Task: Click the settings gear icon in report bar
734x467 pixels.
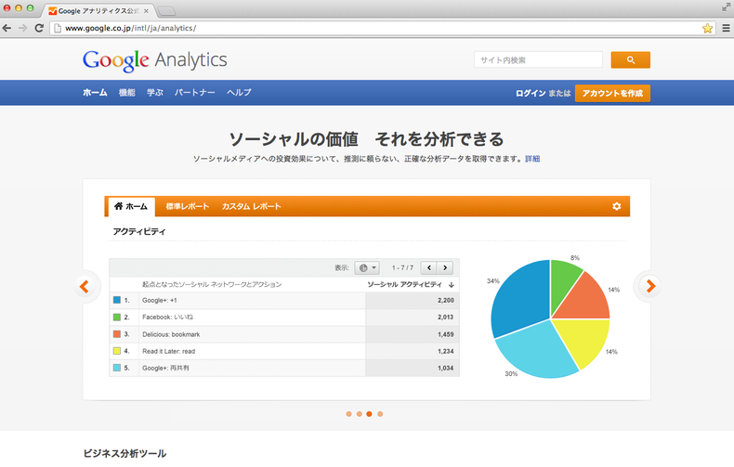Action: [616, 206]
